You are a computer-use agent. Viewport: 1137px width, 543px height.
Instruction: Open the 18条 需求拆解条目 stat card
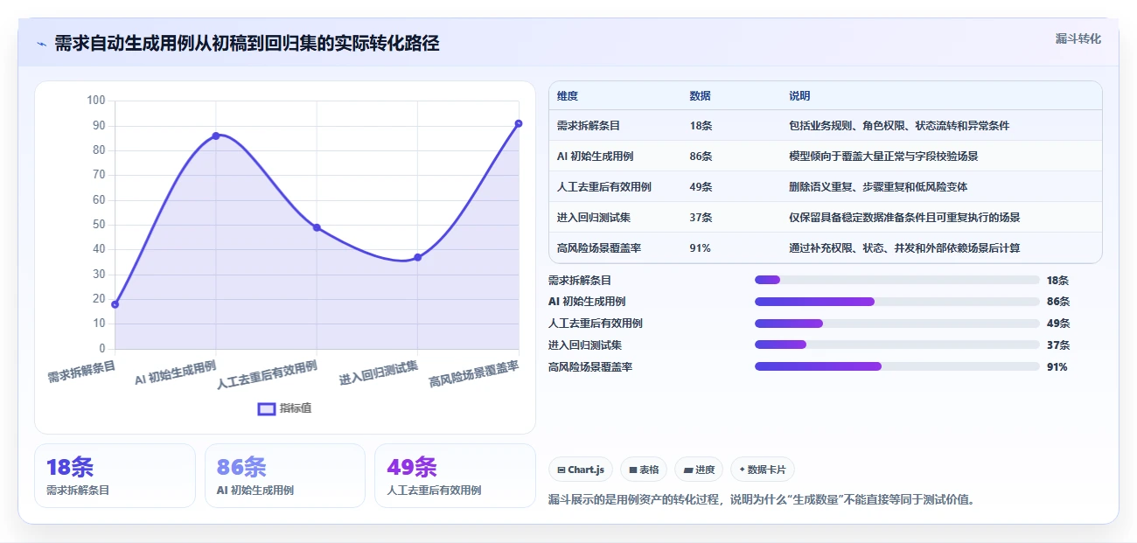point(115,476)
